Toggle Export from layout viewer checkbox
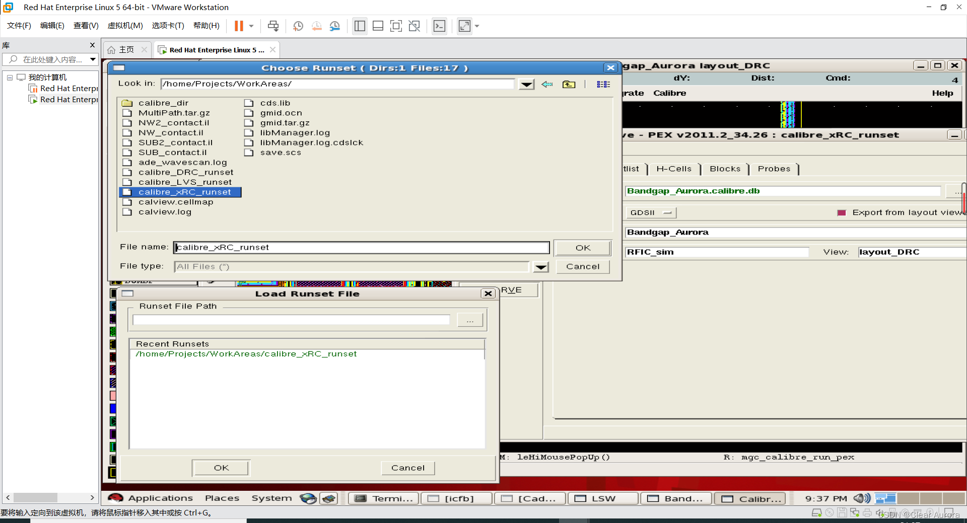The height and width of the screenshot is (523, 967). click(841, 212)
